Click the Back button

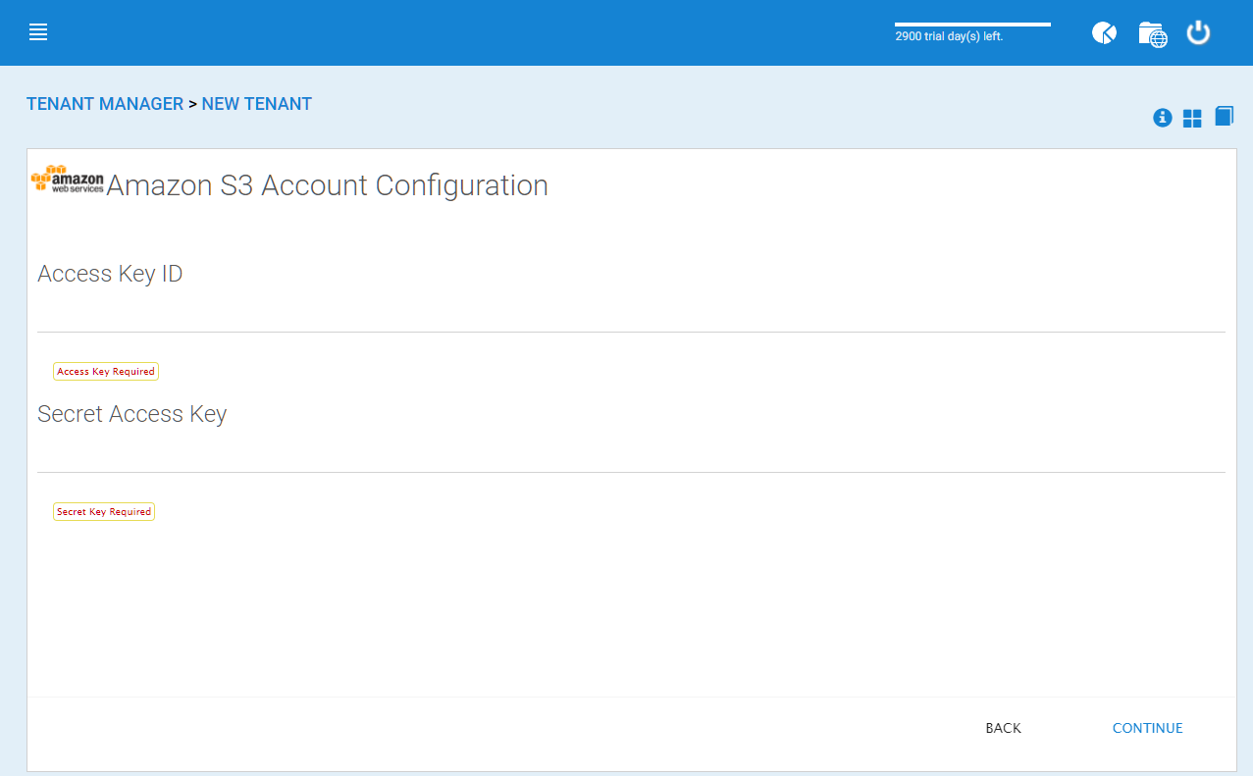coord(1003,728)
